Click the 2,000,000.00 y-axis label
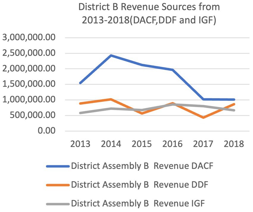This screenshot has height=212, width=253. point(29,68)
